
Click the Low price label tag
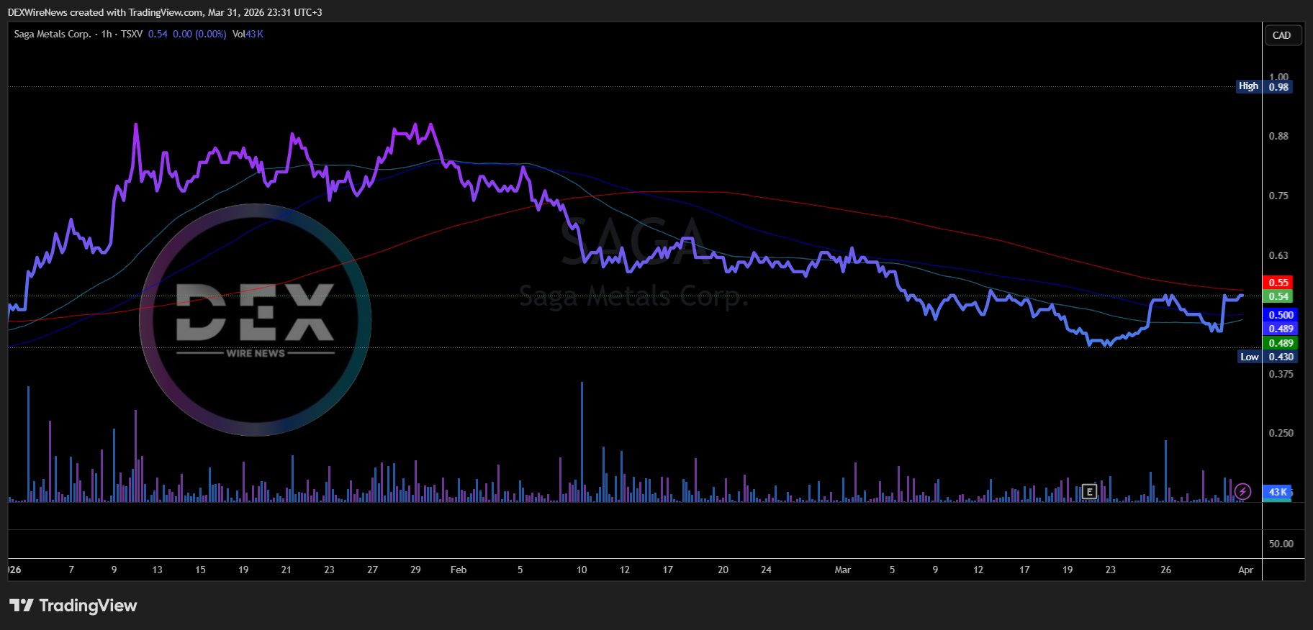(x=1249, y=357)
